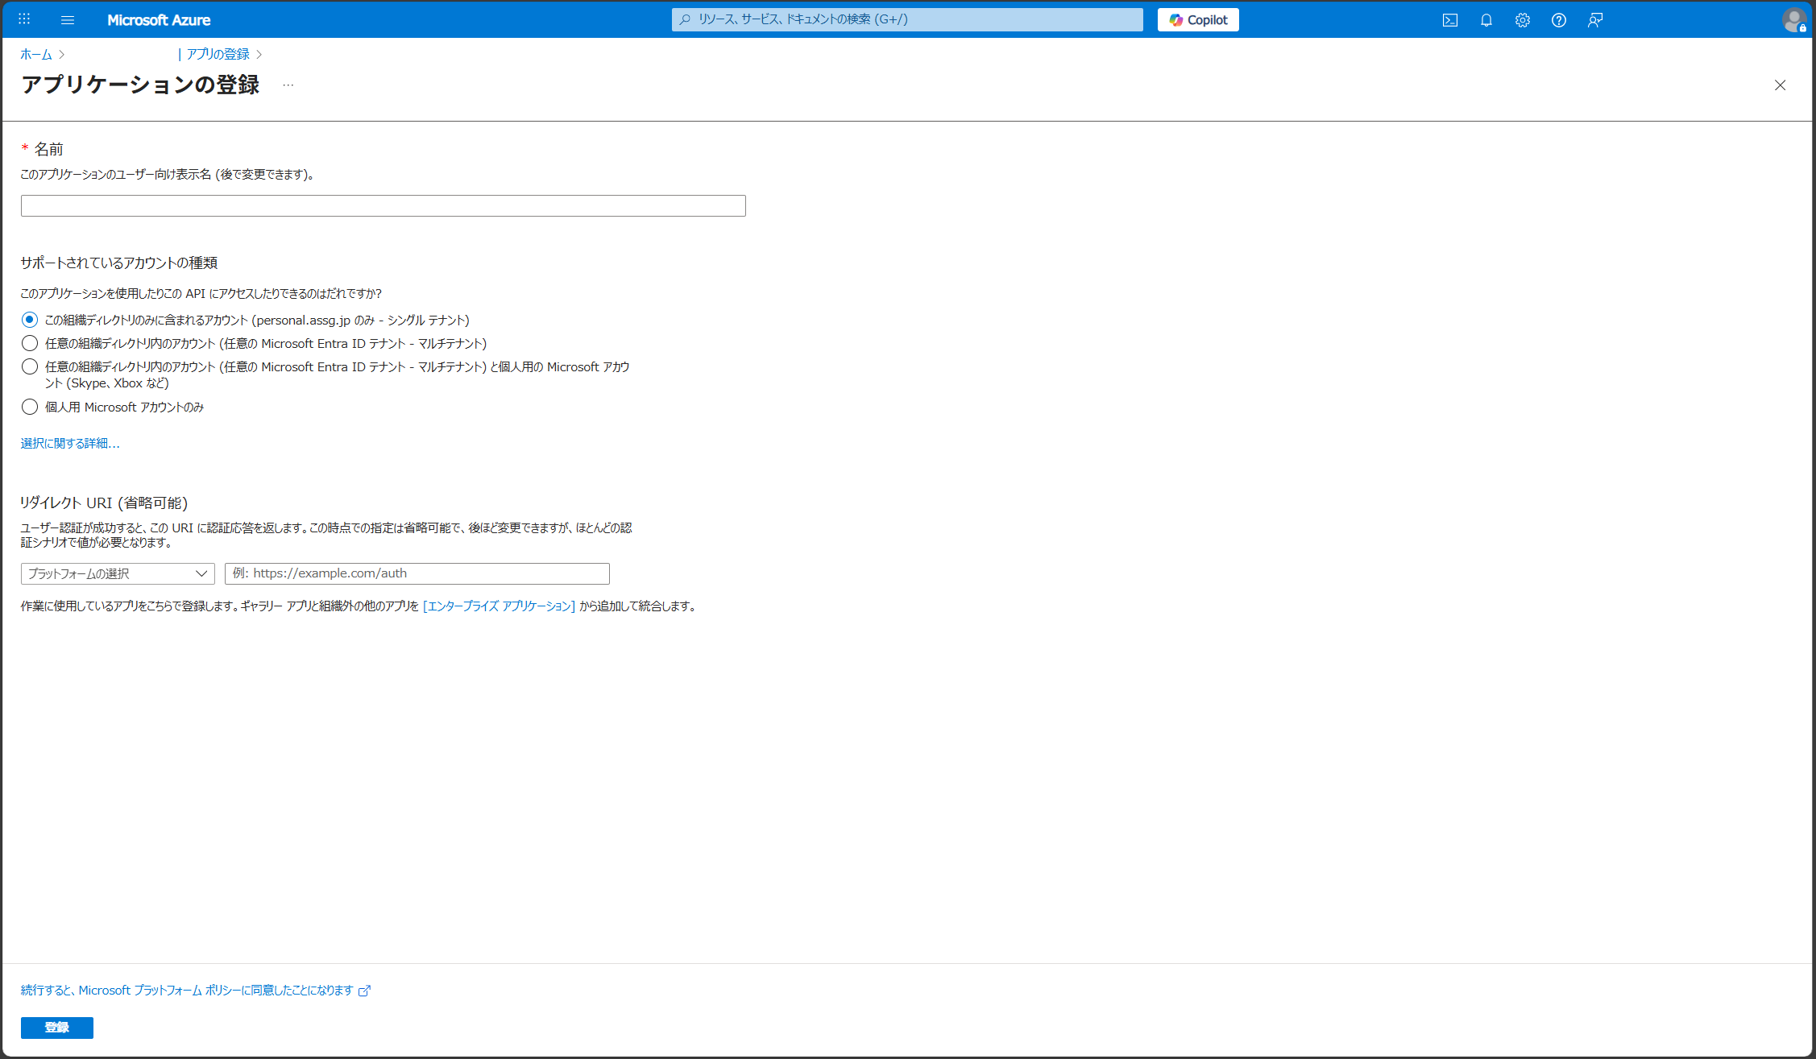The width and height of the screenshot is (1816, 1059).
Task: Navigate to ホーム via breadcrumb
Action: (35, 54)
